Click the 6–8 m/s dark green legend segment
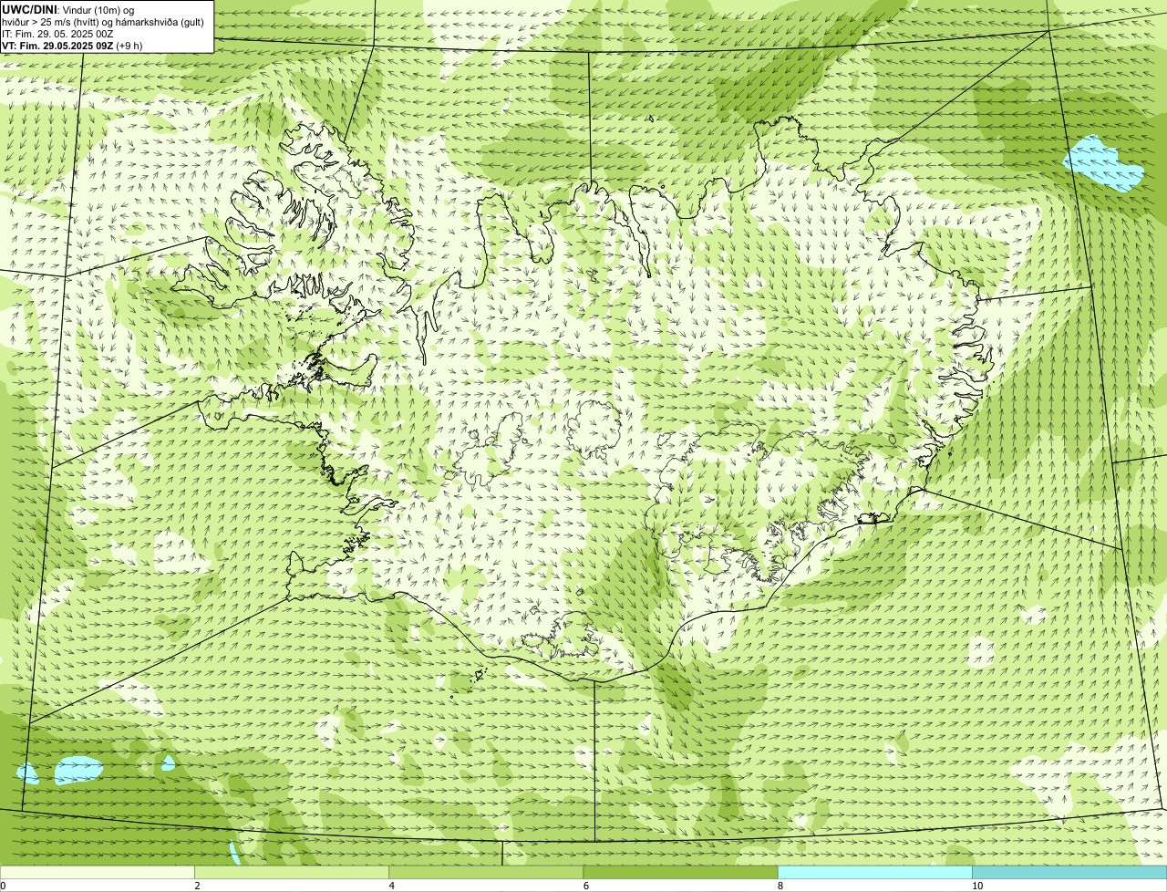Viewport: 1167px width, 892px height. point(680,873)
